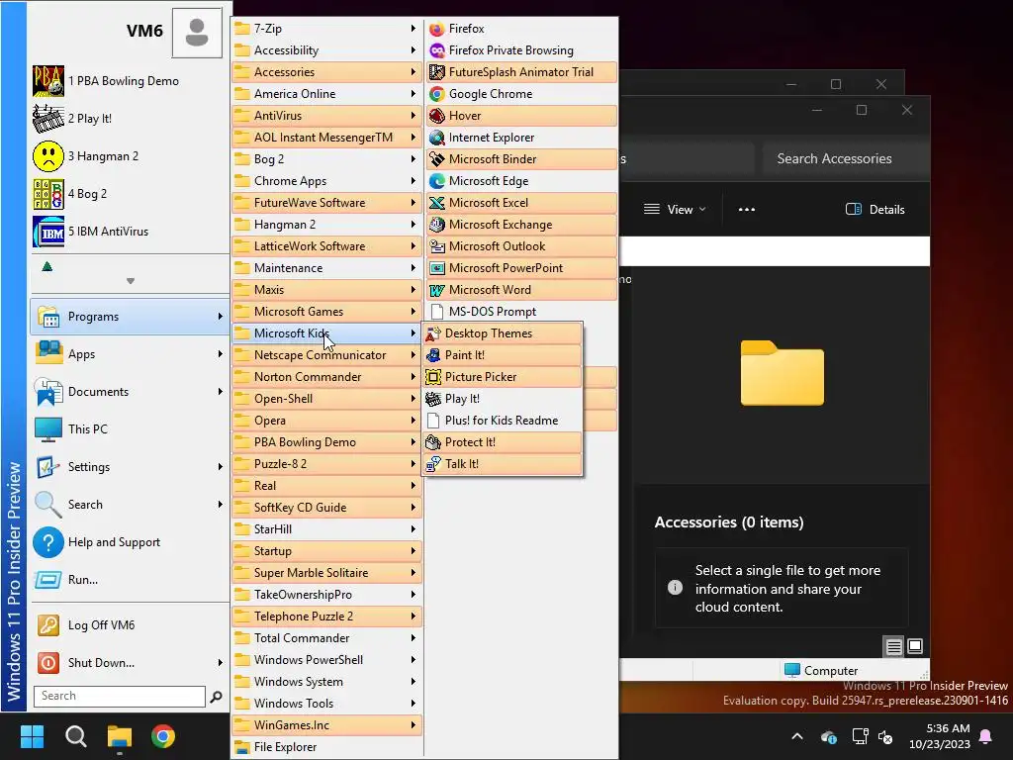1013x760 pixels.
Task: Open the Programs menu item
Action: click(x=130, y=317)
